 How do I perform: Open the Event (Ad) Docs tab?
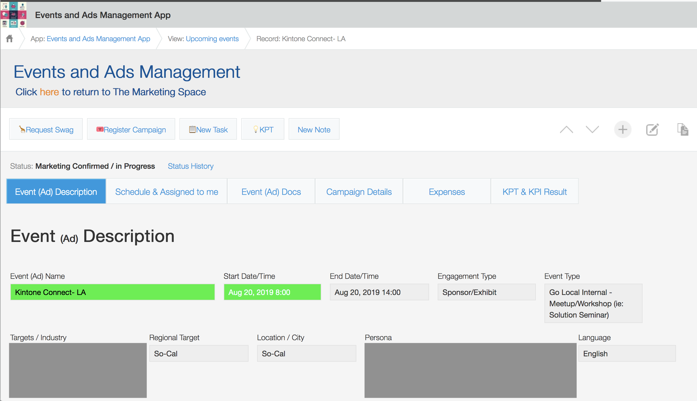pos(271,192)
